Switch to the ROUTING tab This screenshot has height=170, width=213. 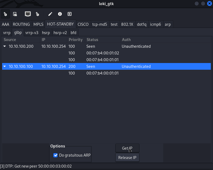pos(21,24)
